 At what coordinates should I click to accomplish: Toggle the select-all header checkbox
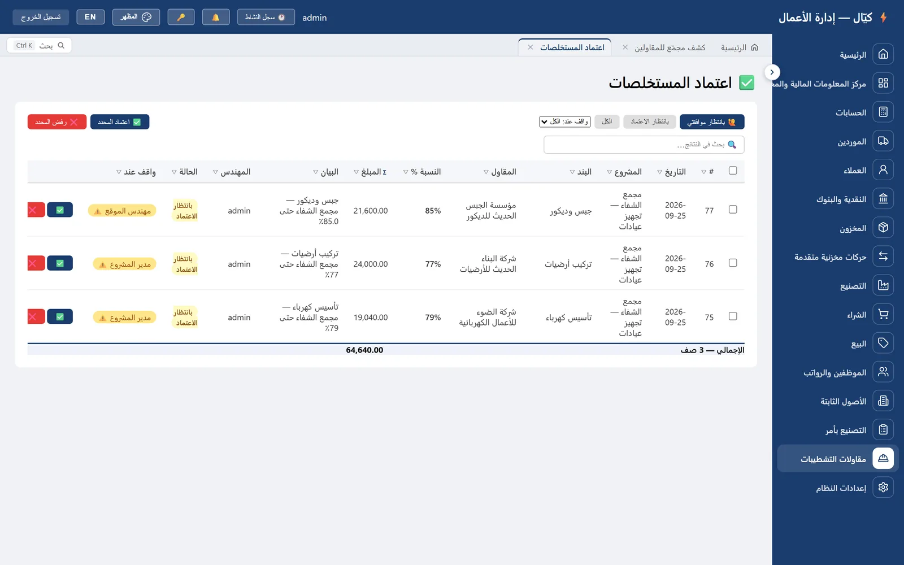tap(733, 171)
